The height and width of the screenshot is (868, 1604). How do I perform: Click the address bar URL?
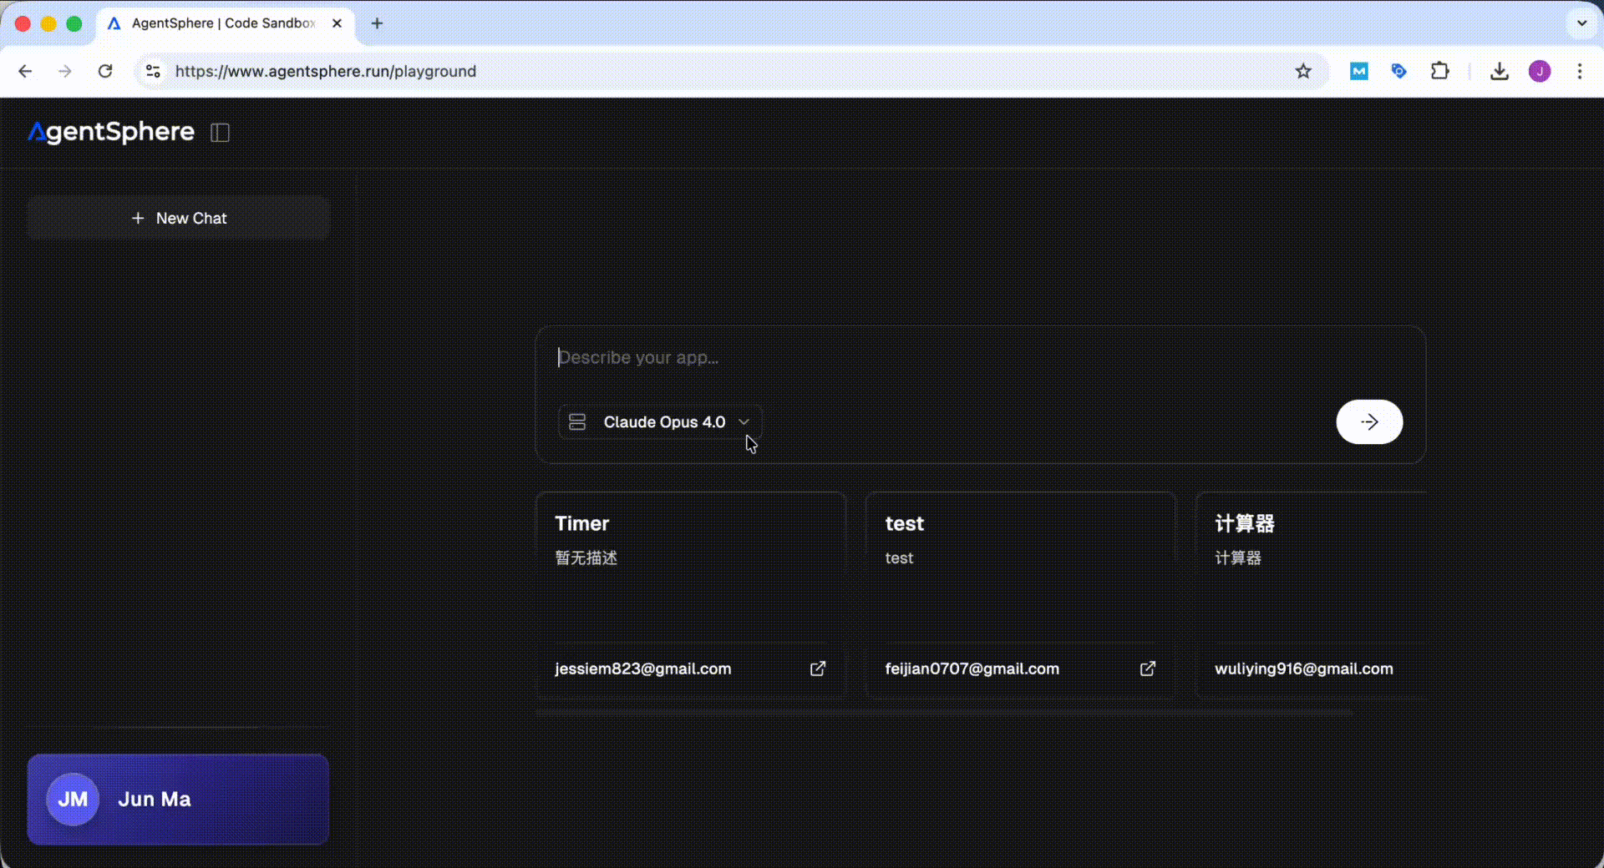coord(326,72)
